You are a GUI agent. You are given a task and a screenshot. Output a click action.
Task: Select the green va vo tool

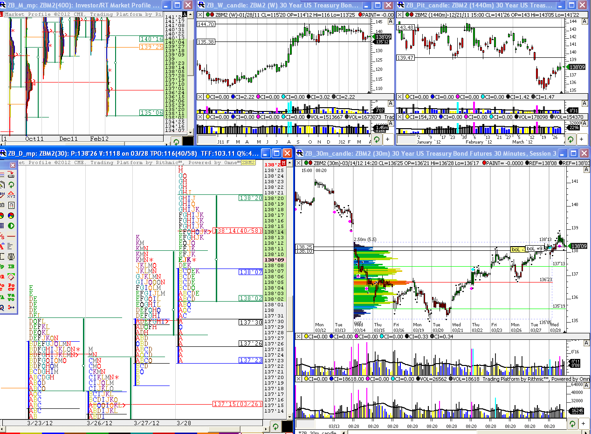point(11,297)
